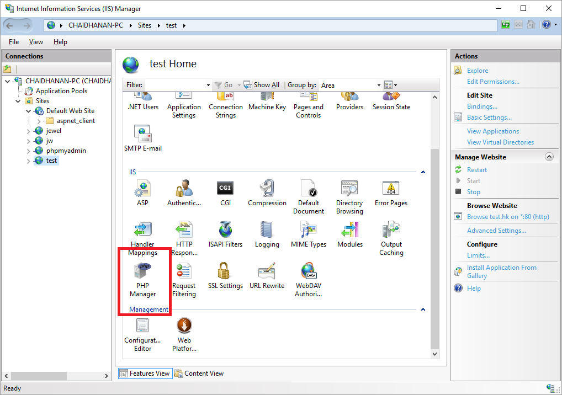Image resolution: width=562 pixels, height=395 pixels.
Task: Restart the website
Action: [x=476, y=170]
